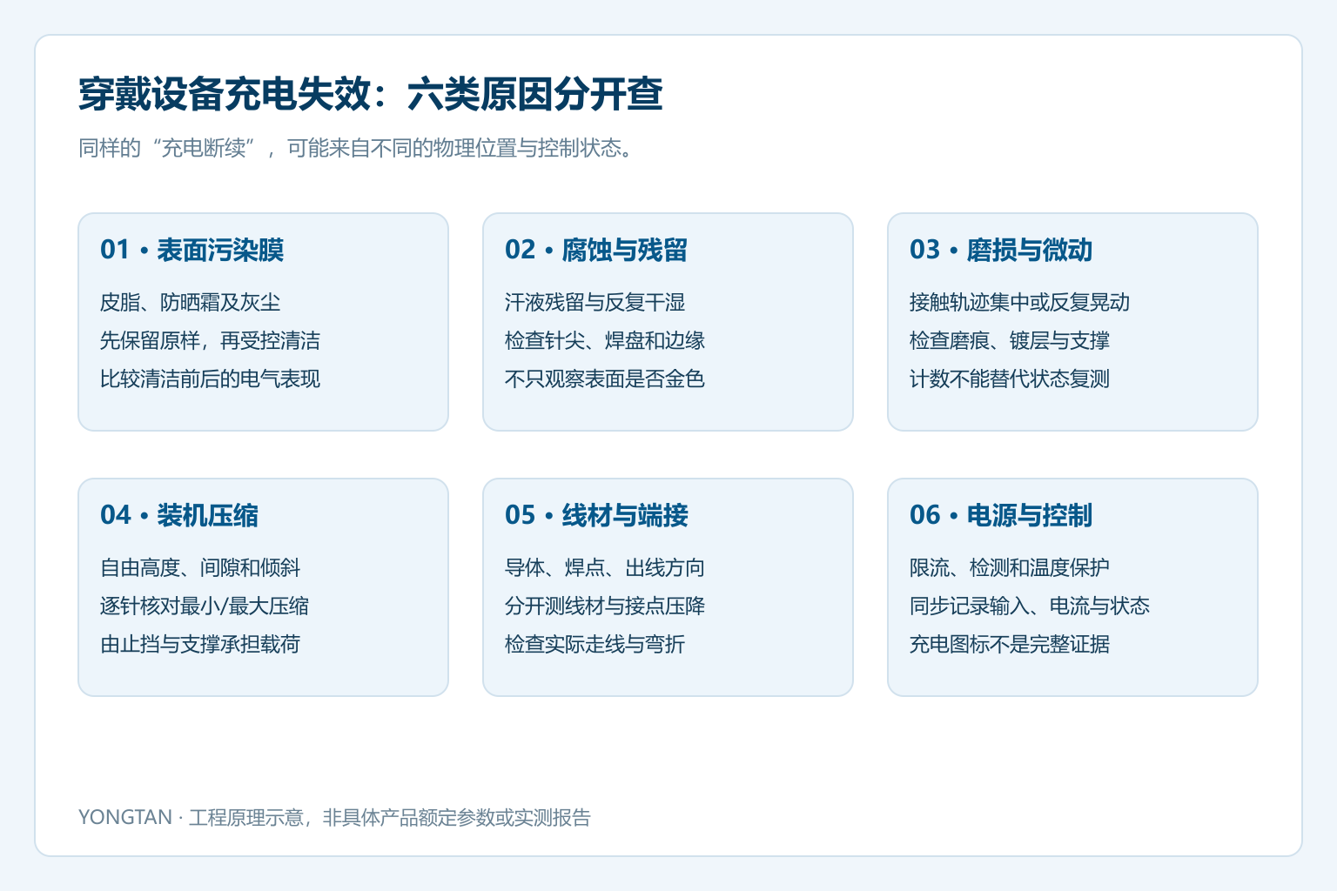The image size is (1337, 891).
Task: Pick the line "充电图标不是完整证据"
Action: tap(1010, 644)
